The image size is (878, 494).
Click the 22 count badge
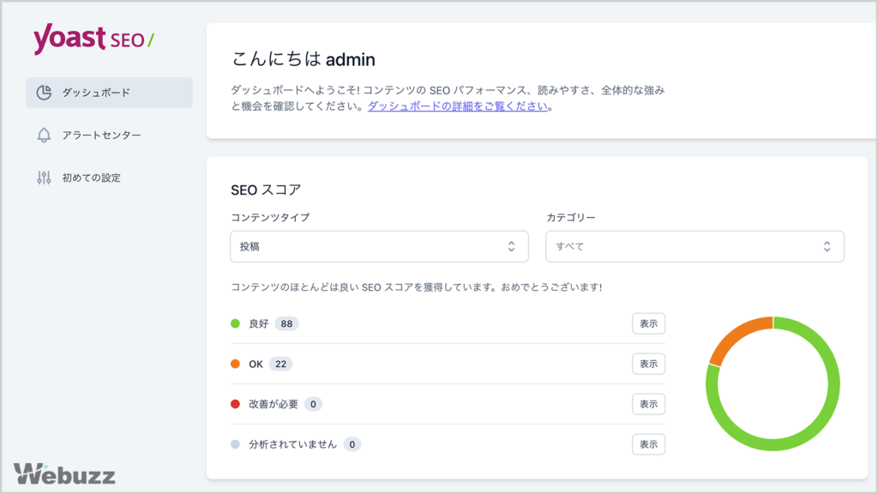pyautogui.click(x=280, y=364)
